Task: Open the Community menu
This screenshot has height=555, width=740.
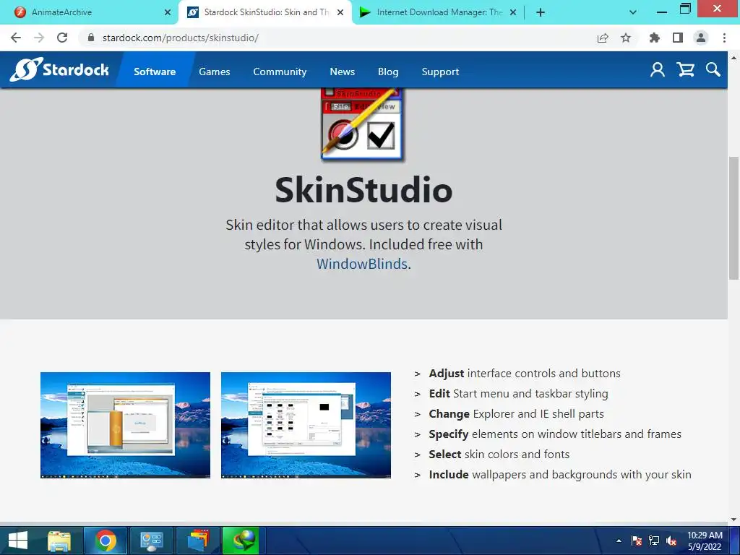Action: (x=280, y=72)
